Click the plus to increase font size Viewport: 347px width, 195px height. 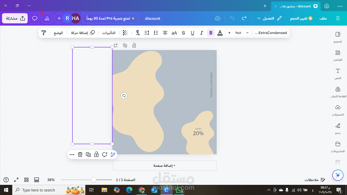tap(229, 33)
